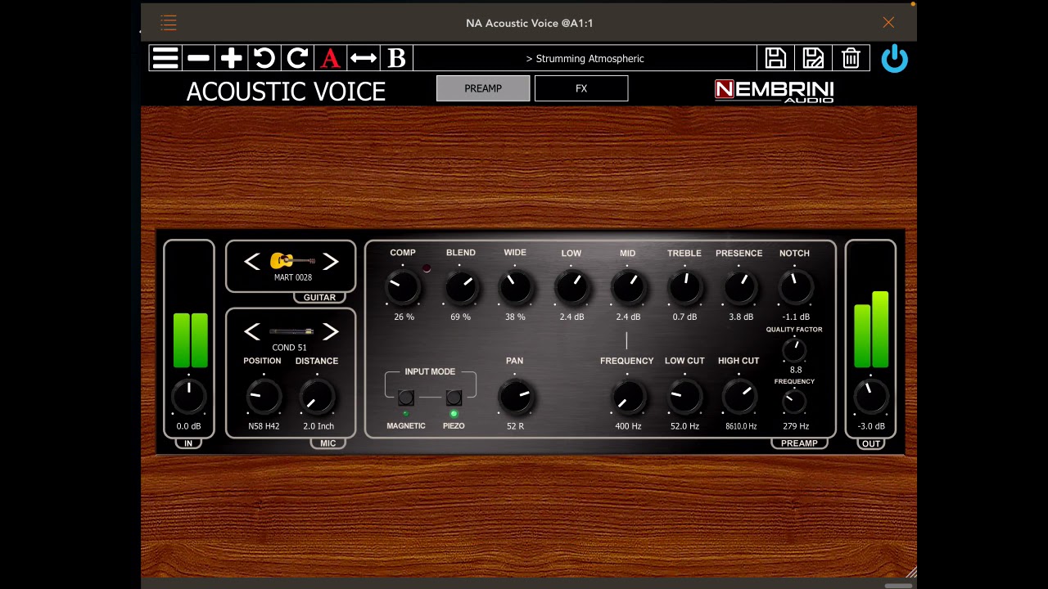Viewport: 1048px width, 589px height.
Task: Click the 0.0 dB input value
Action: click(x=189, y=426)
